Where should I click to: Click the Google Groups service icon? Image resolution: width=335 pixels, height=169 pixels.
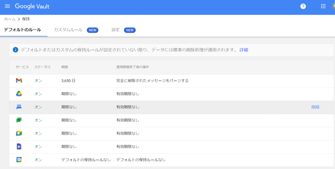[x=19, y=107]
